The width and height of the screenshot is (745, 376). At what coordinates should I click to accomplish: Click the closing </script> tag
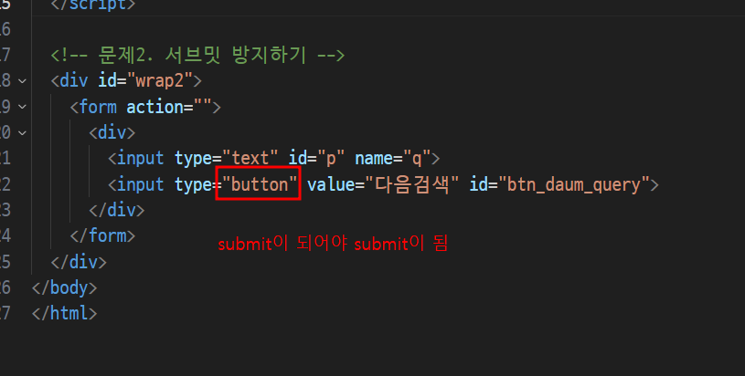pos(93,5)
